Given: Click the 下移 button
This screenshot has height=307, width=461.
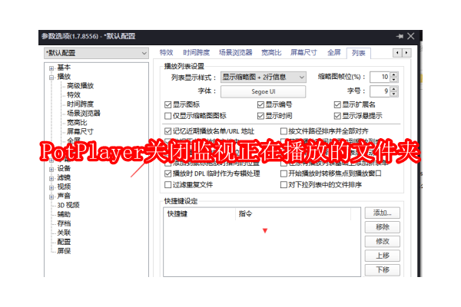Looking at the screenshot, I should click(383, 270).
